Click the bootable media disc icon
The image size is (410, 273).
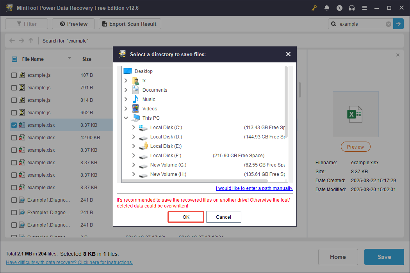339,7
